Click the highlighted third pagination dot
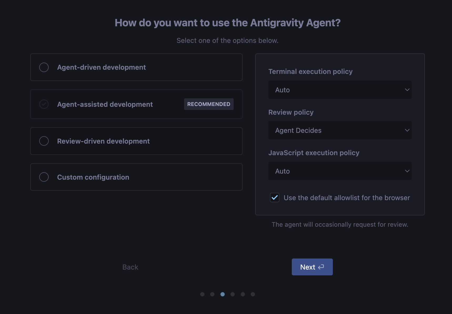The width and height of the screenshot is (452, 314). click(223, 294)
